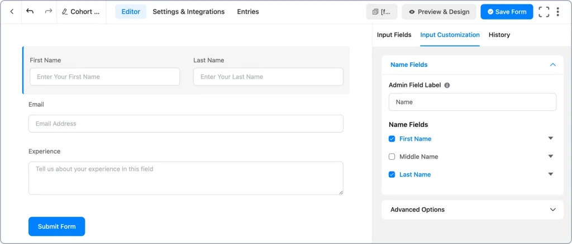The width and height of the screenshot is (572, 244).
Task: Click the back arrow icon
Action: coord(12,12)
